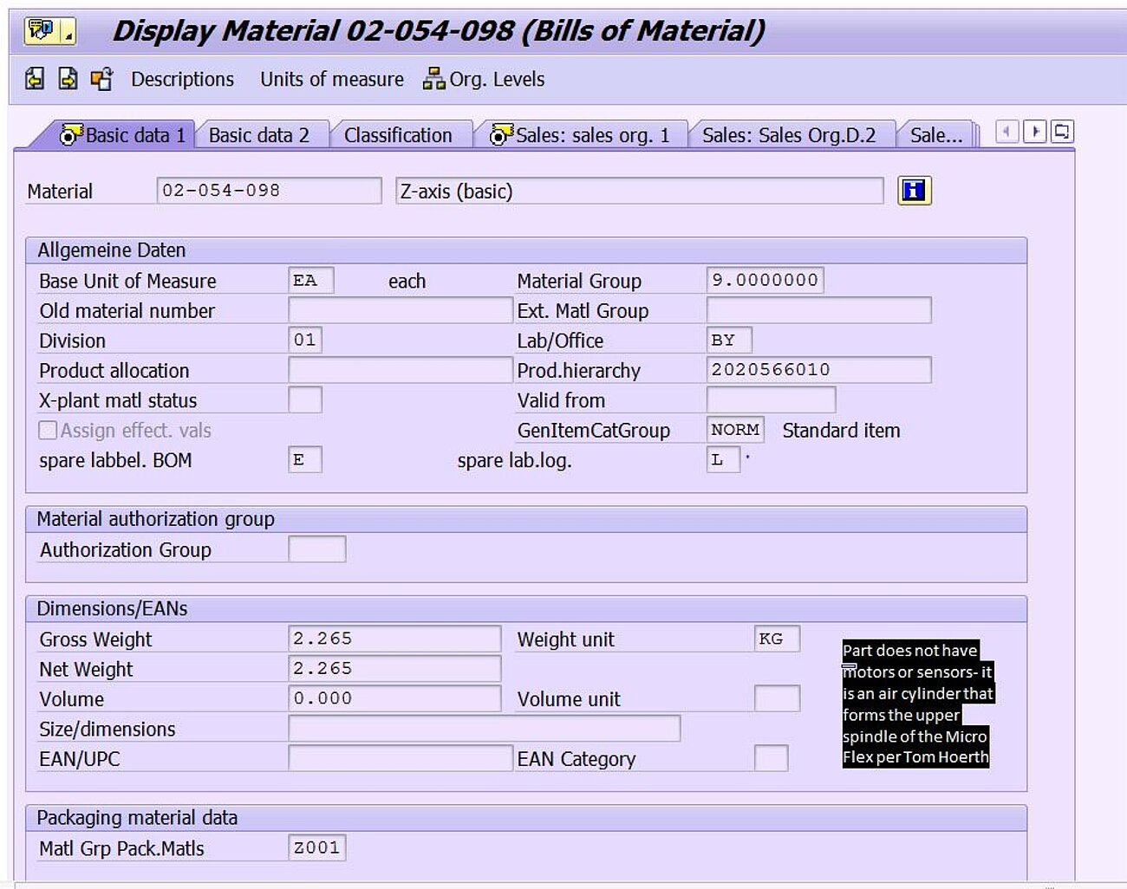Go to previous screen with left-arrow page icon
Viewport: 1127px width, 889px height.
(35, 79)
